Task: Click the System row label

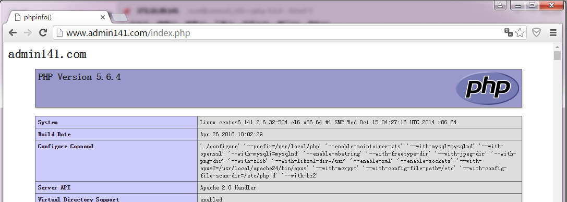Action: click(x=48, y=122)
